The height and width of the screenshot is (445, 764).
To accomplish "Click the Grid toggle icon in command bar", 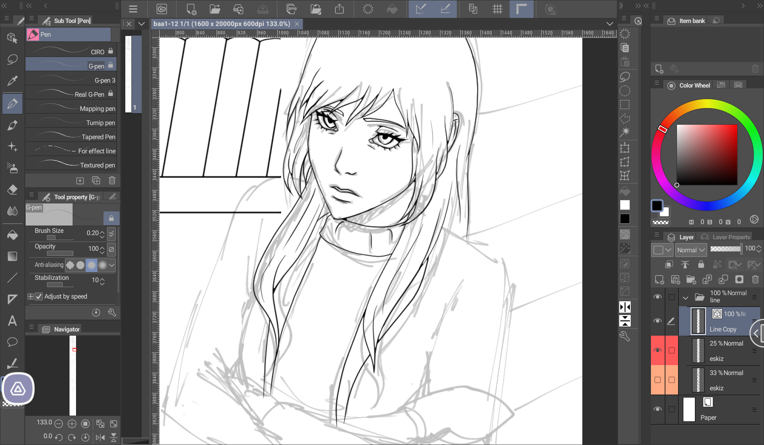I will (497, 9).
